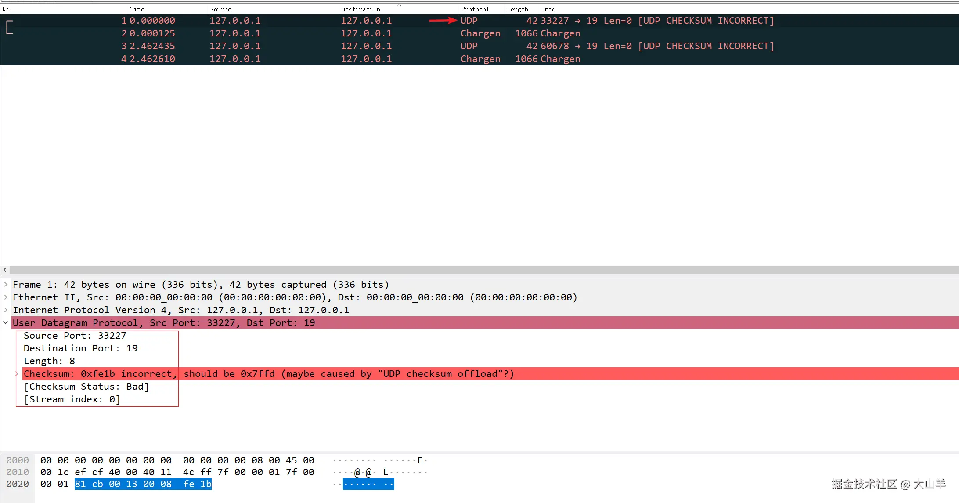Expand the Ethernet II details
Screen dimensions: 959x503
(x=6, y=297)
